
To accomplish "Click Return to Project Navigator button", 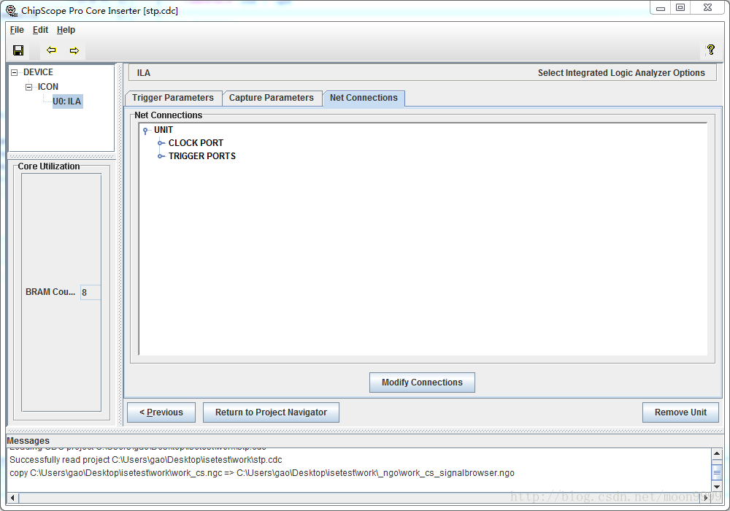I will (271, 412).
